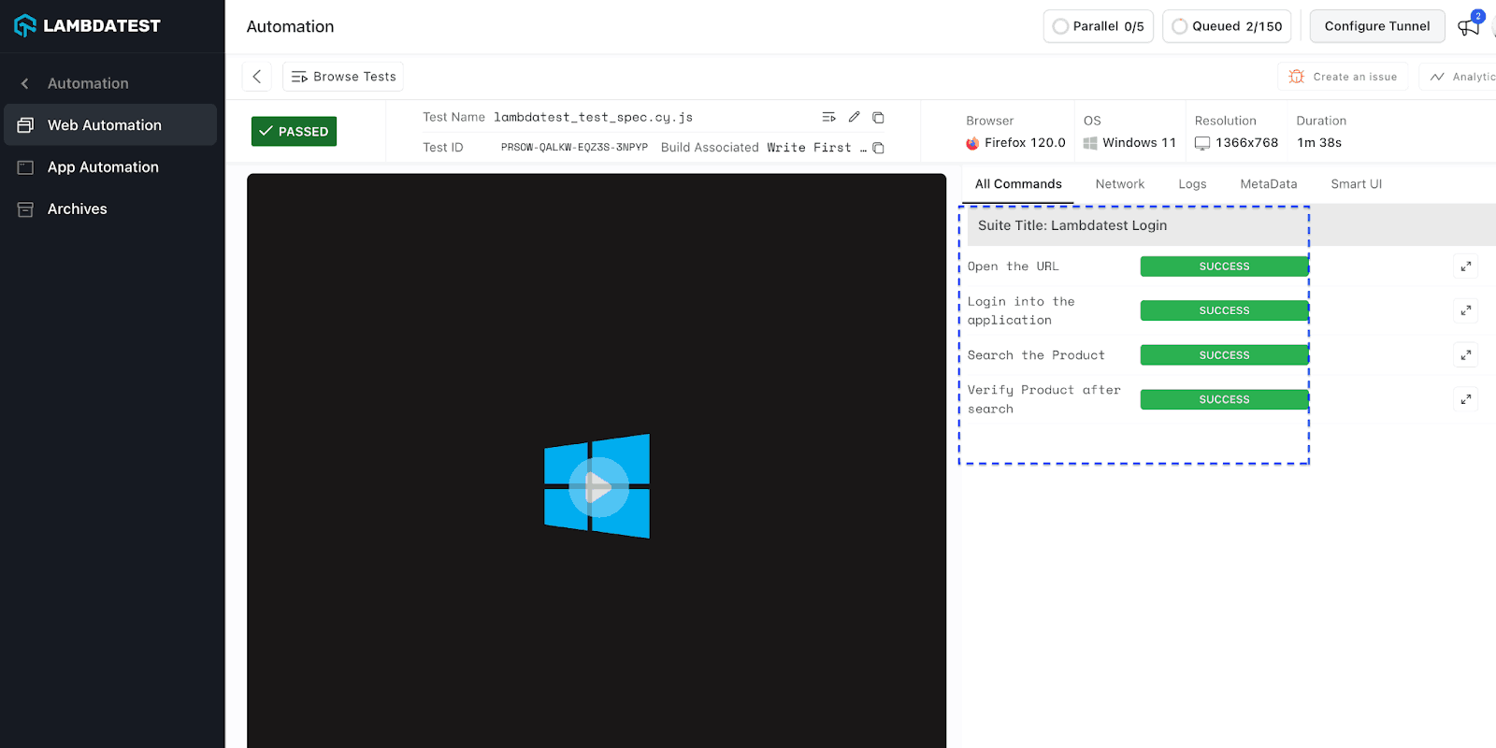
Task: Switch to the Network tab
Action: tap(1120, 184)
